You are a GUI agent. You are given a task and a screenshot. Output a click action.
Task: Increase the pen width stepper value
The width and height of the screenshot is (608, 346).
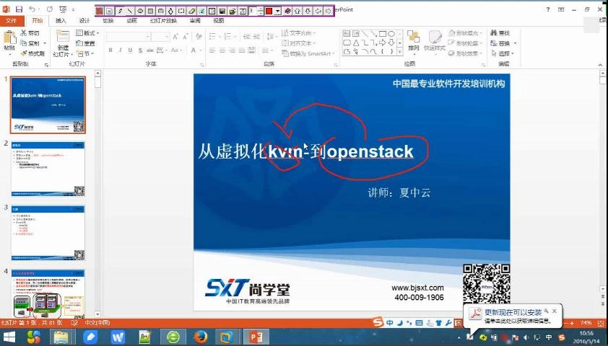[x=261, y=9]
